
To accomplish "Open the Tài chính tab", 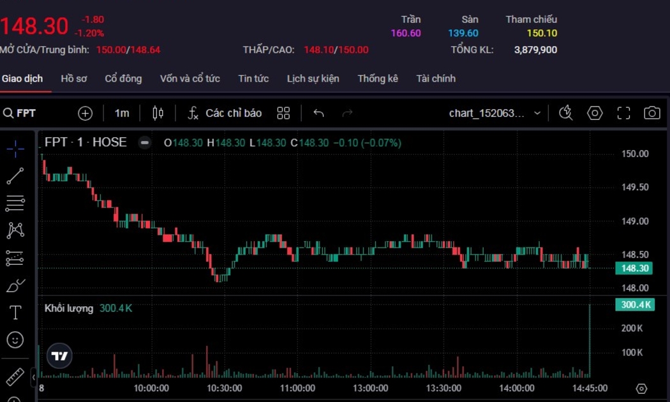I will click(436, 78).
